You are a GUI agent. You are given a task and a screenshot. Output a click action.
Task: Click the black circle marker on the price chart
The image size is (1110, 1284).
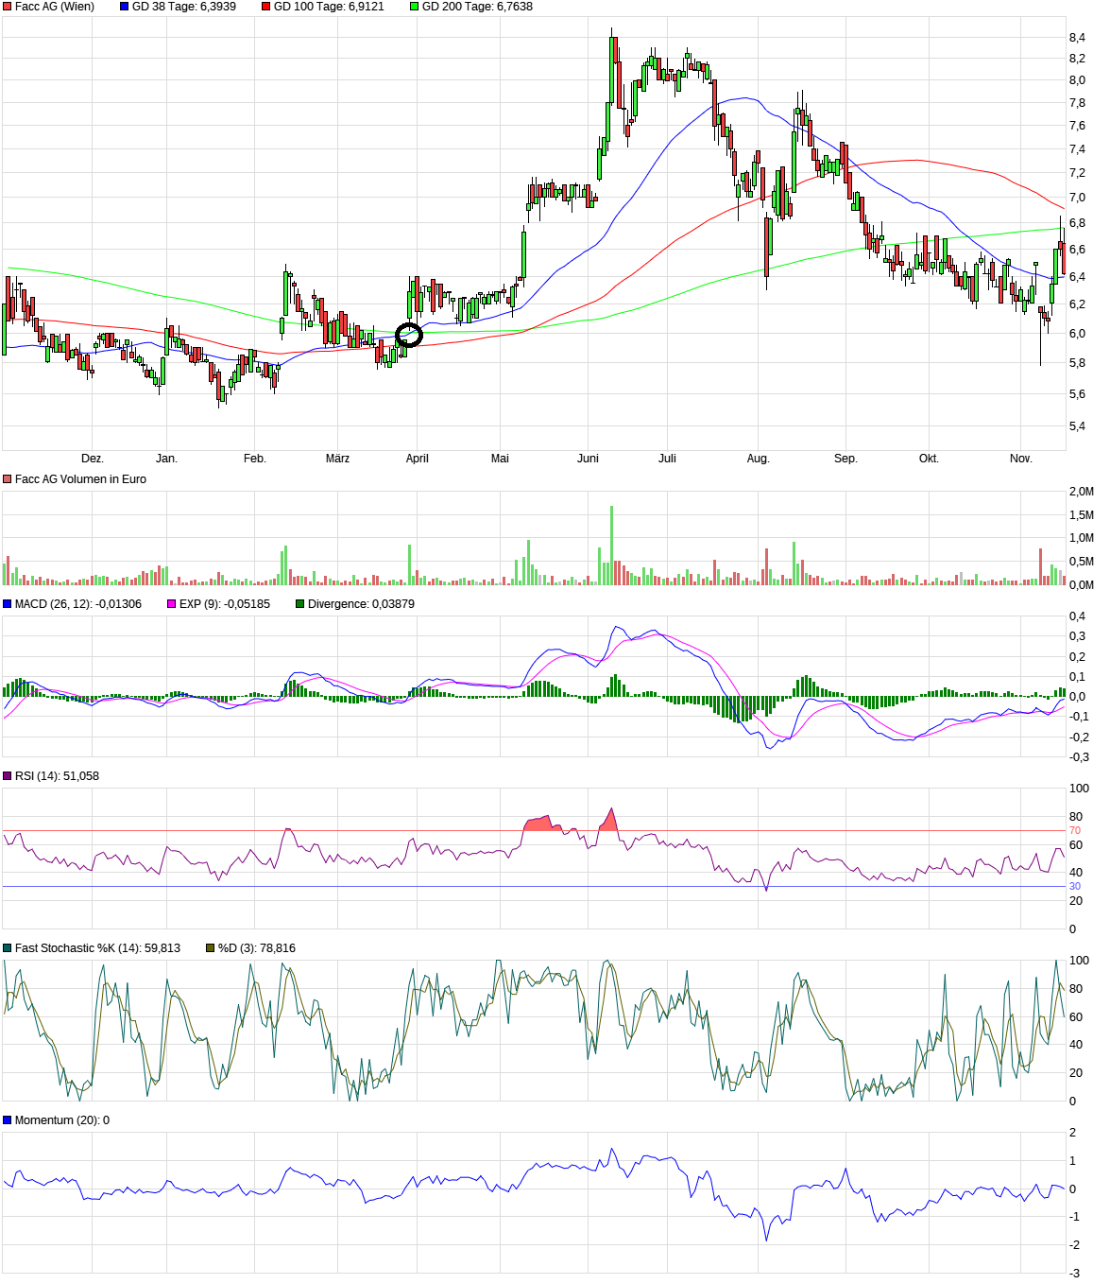409,335
